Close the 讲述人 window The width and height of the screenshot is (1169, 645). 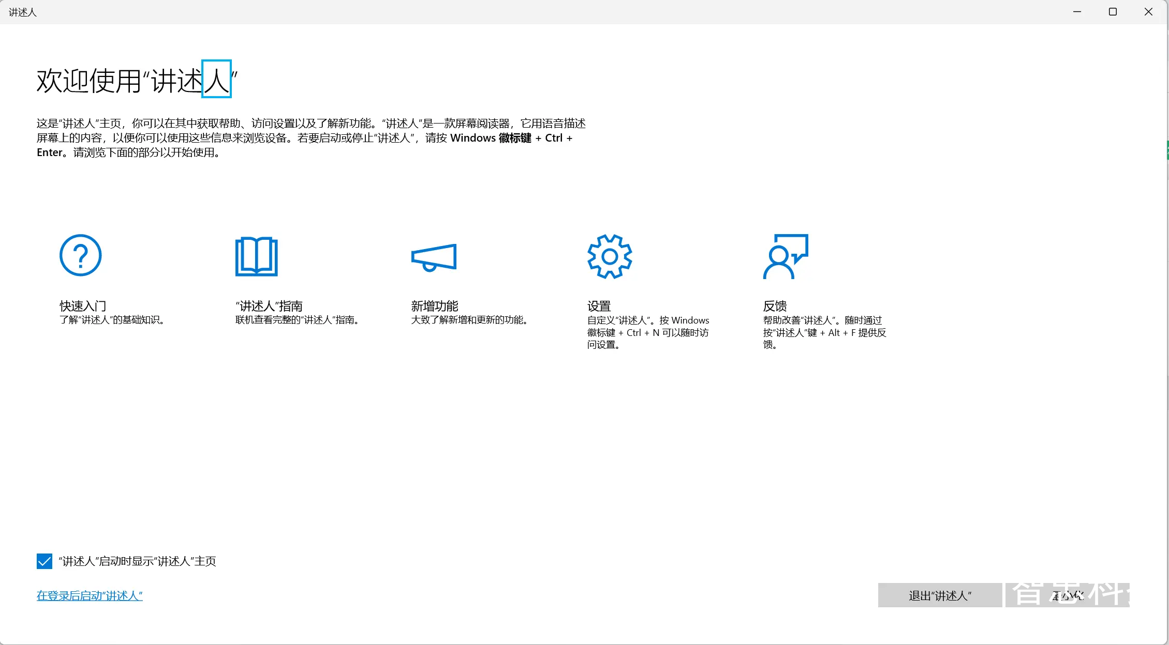pos(1148,11)
